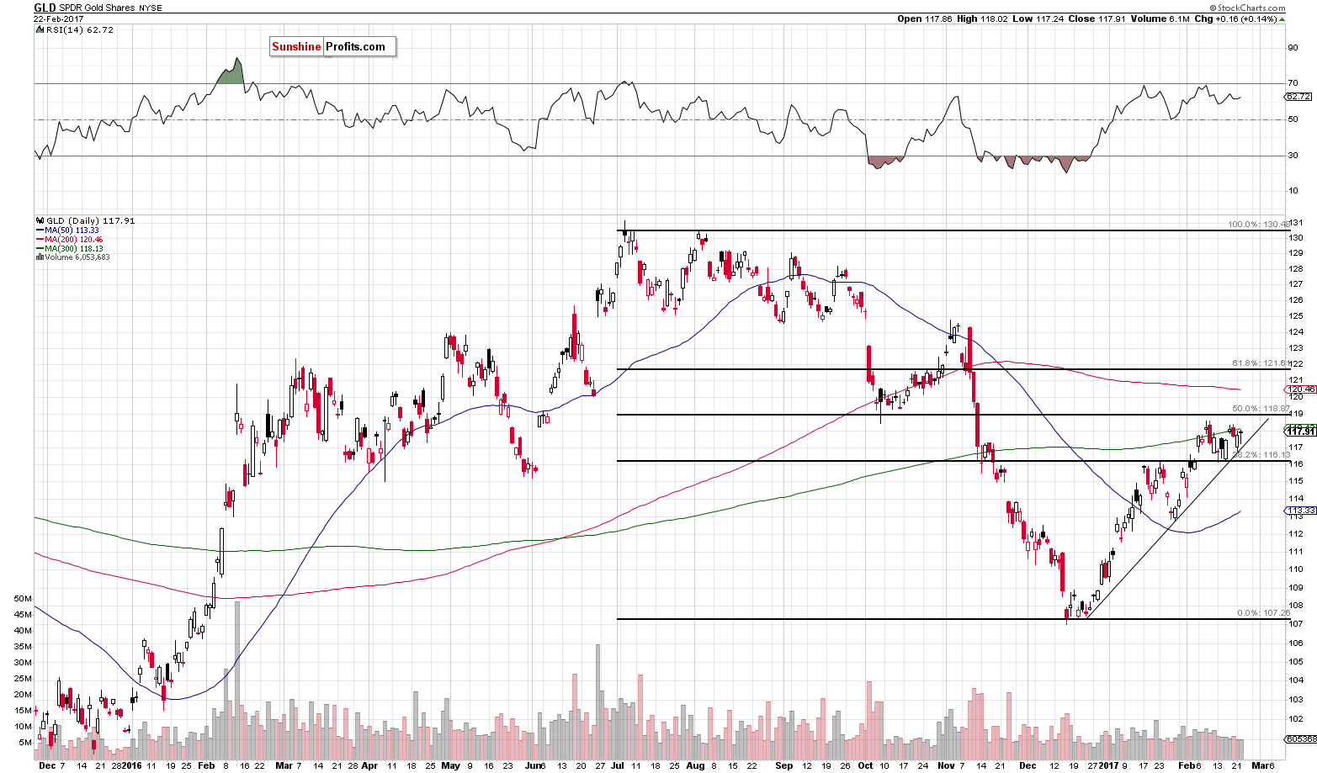The width and height of the screenshot is (1317, 773).
Task: Click the red MA(200) line swatch
Action: [x=38, y=240]
